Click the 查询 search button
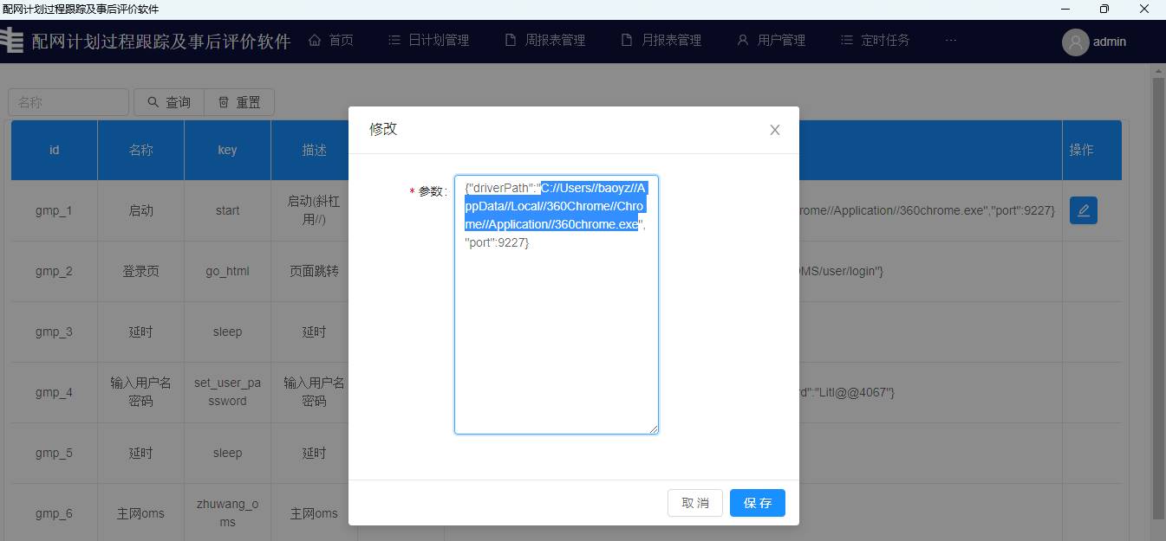The image size is (1166, 541). click(169, 102)
